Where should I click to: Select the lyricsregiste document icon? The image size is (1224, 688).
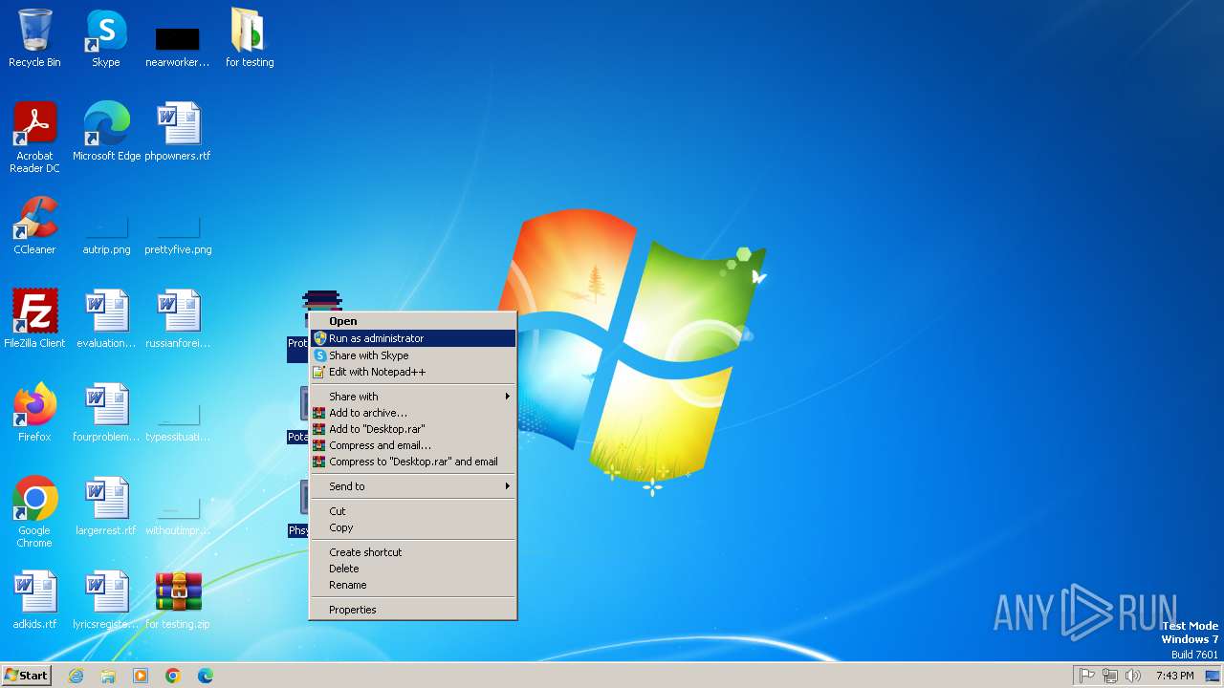click(x=106, y=600)
